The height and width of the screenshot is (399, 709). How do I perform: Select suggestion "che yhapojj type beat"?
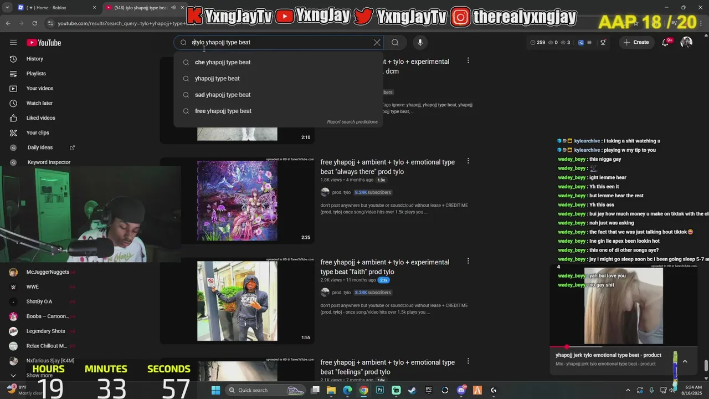pos(278,62)
